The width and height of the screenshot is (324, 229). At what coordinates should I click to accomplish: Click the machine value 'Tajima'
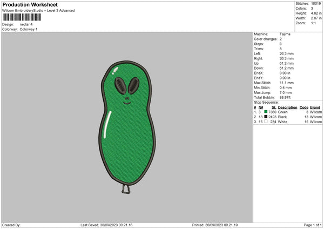[x=285, y=34]
